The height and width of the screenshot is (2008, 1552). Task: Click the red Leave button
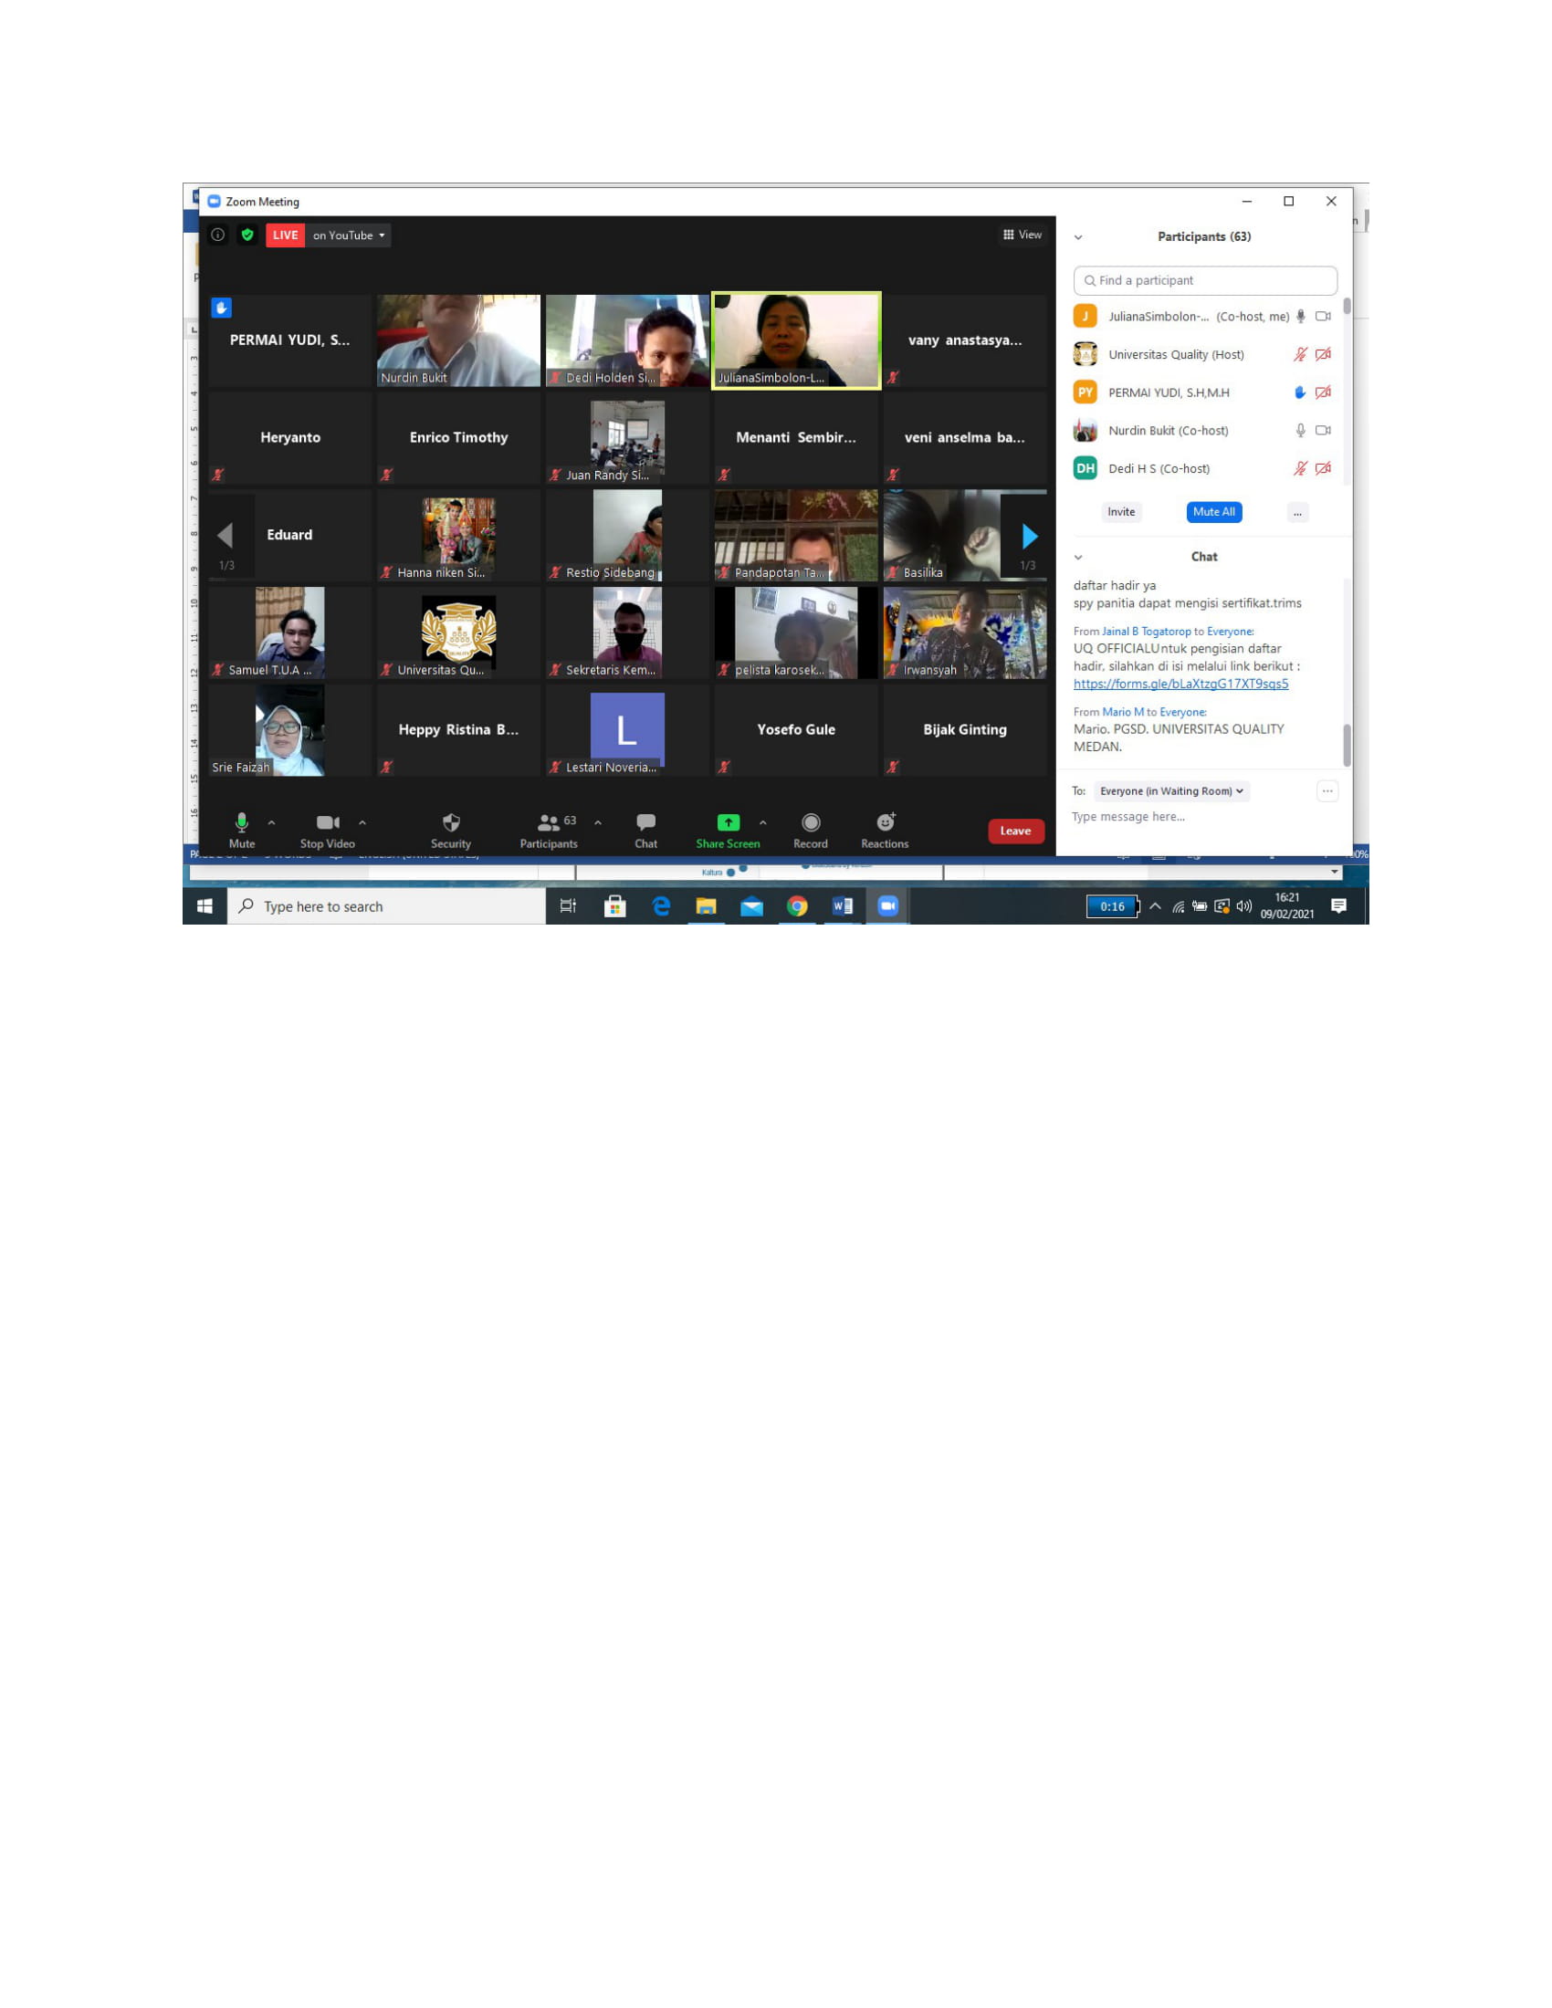[x=1016, y=831]
